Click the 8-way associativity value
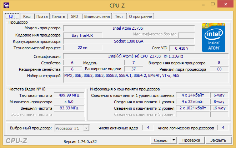Screen dimensions: 236x148 click(x=219, y=102)
